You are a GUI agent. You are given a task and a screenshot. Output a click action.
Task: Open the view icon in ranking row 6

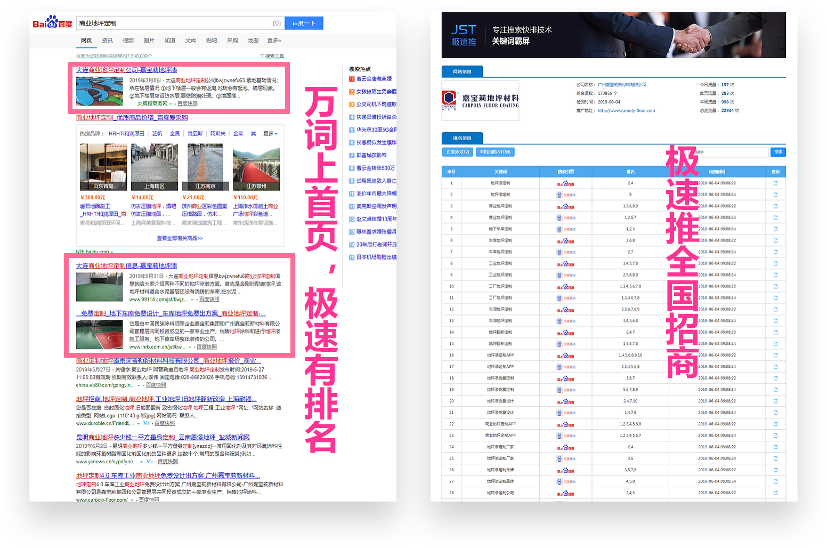coord(775,240)
